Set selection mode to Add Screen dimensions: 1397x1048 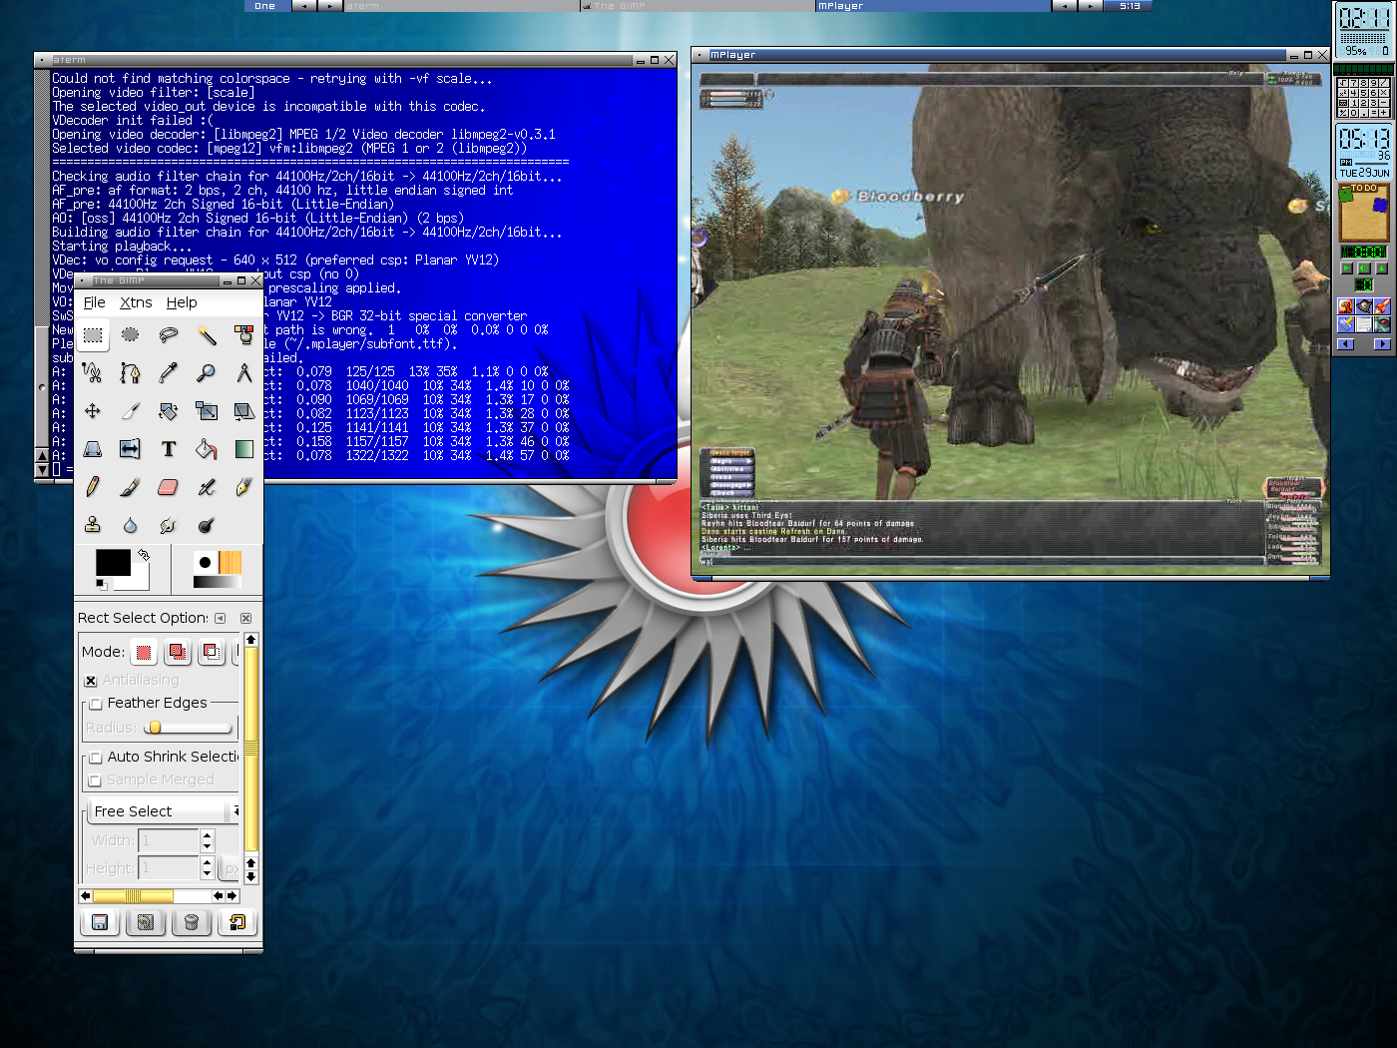pos(178,652)
